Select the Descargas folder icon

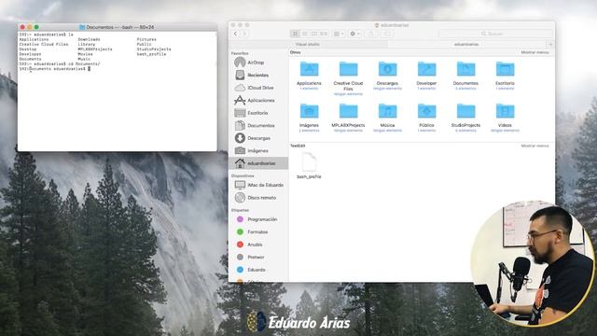tap(387, 69)
